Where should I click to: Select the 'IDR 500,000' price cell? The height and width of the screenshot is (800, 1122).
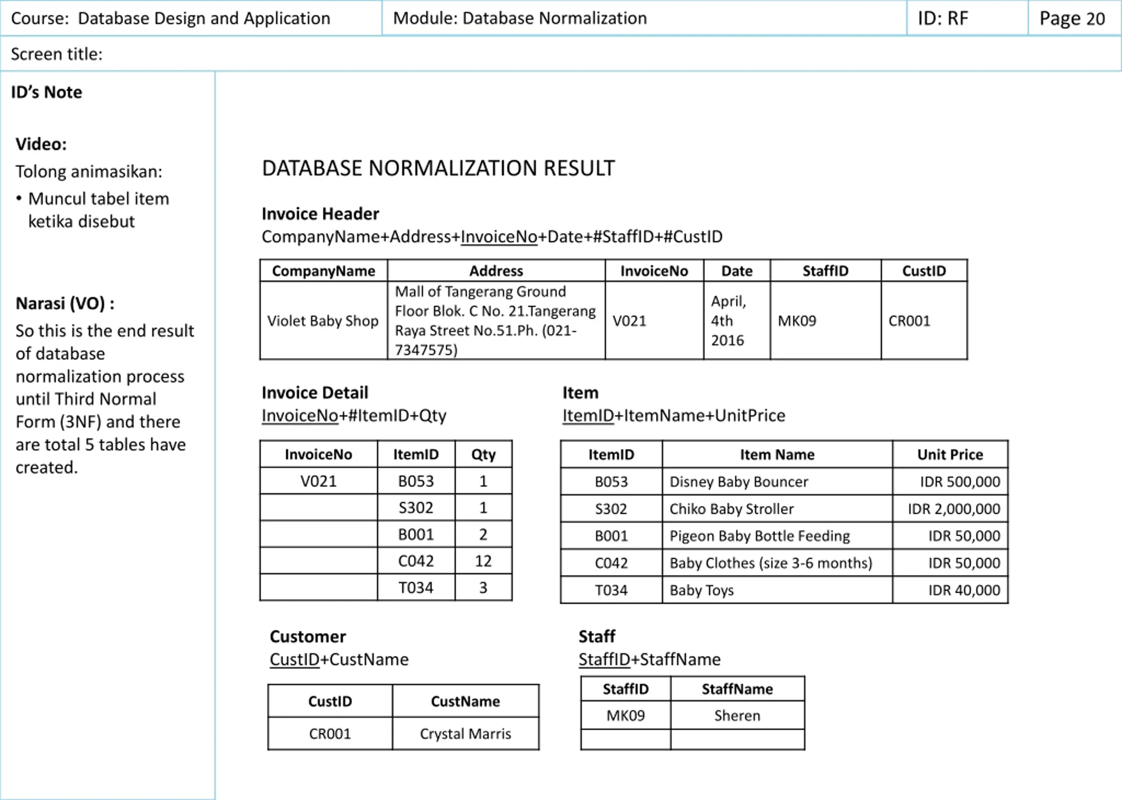coord(950,481)
